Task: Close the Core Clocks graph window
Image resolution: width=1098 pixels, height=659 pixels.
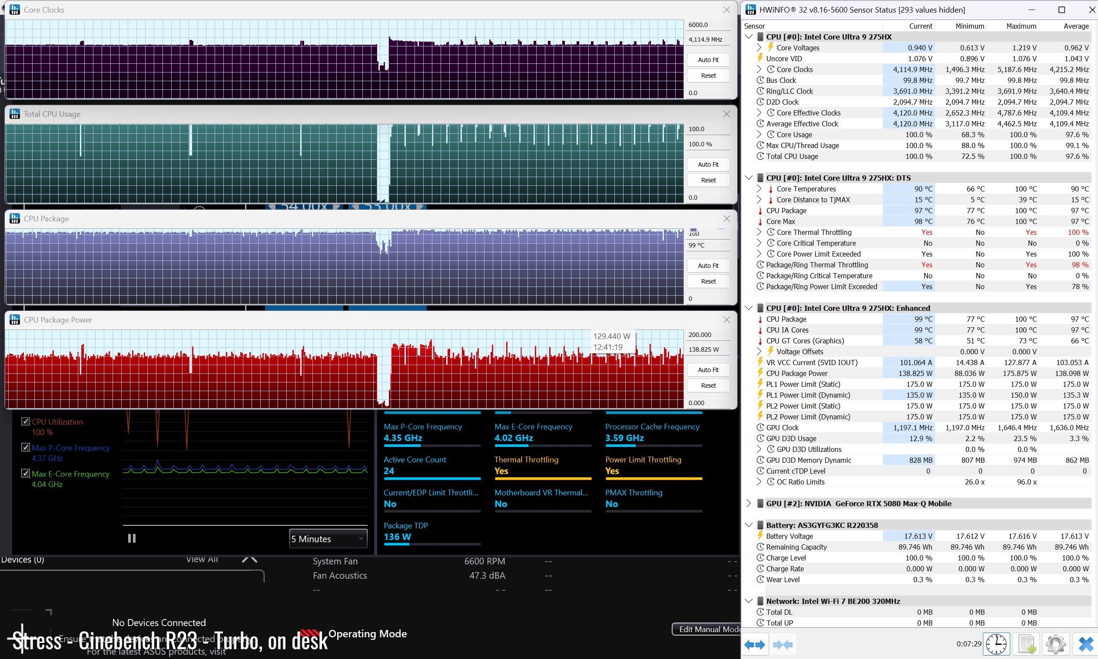Action: [x=726, y=9]
